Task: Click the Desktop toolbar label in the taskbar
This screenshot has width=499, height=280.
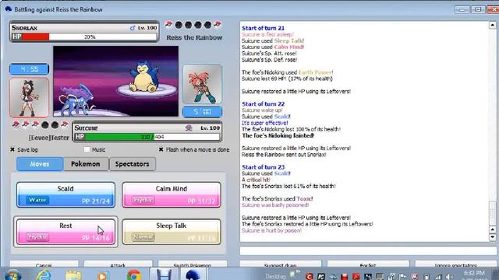Action: coord(275,276)
